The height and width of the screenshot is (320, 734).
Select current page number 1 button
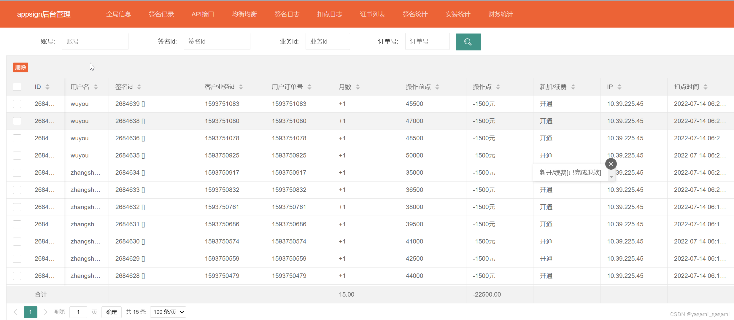(31, 312)
